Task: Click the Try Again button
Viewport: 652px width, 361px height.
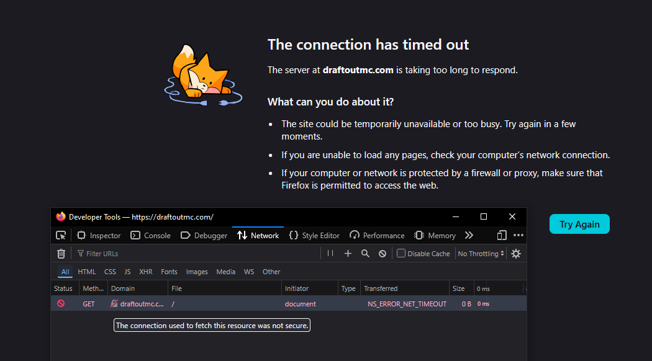Action: (579, 224)
